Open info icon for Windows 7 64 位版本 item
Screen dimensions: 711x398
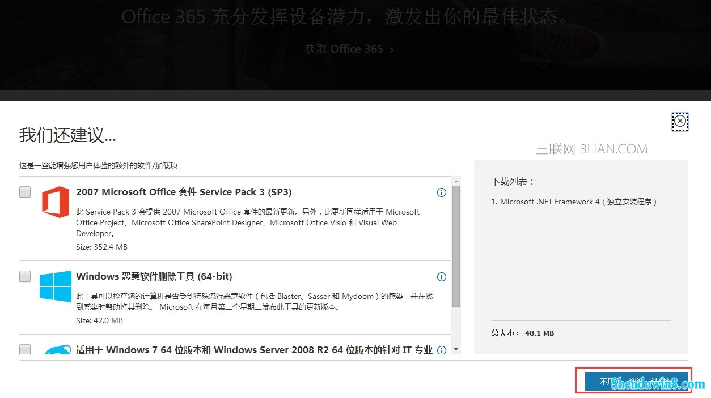coord(442,350)
